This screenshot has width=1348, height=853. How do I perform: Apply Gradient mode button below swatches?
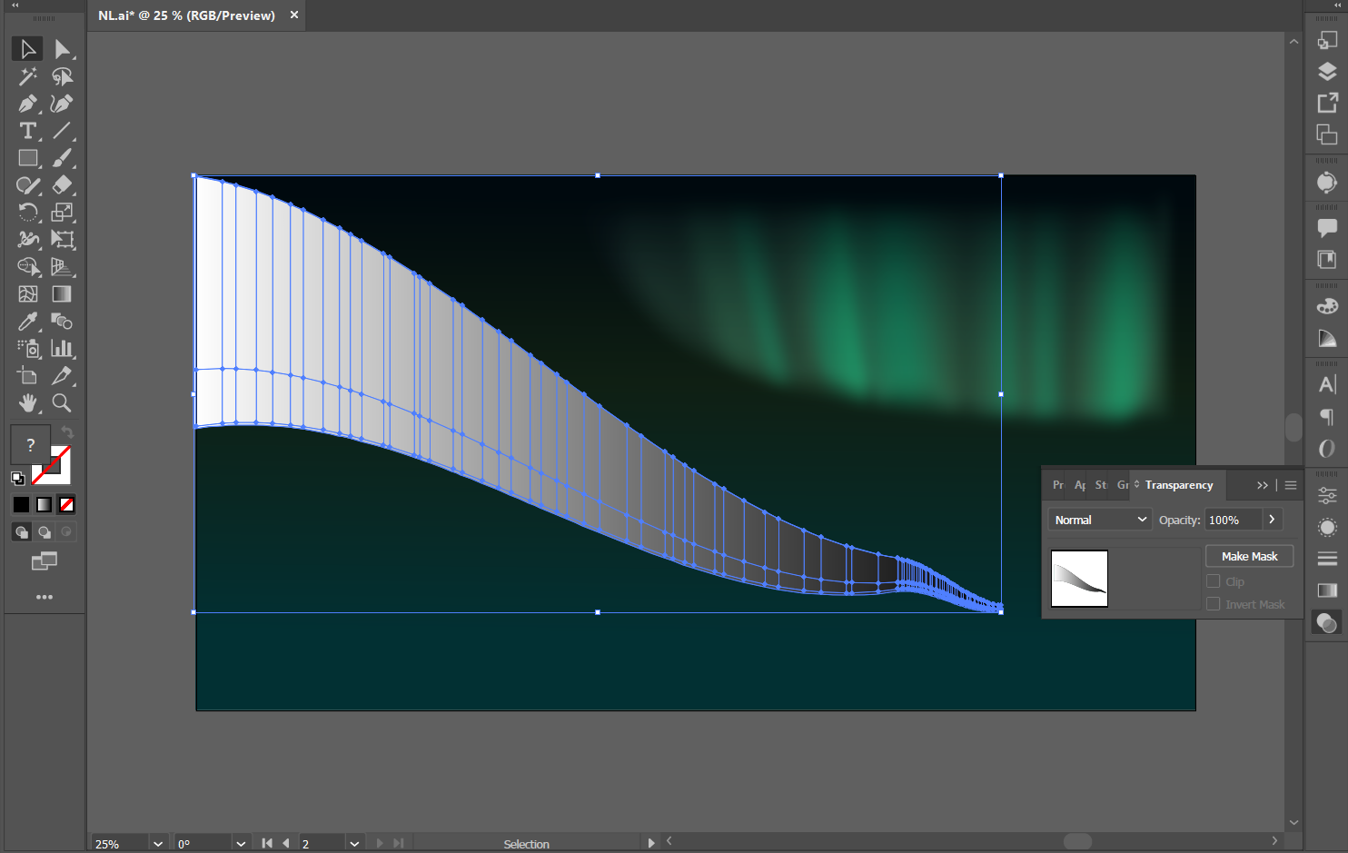44,504
